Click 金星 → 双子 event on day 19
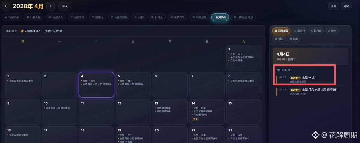Viewport: 360px width, 143px height. [125, 135]
